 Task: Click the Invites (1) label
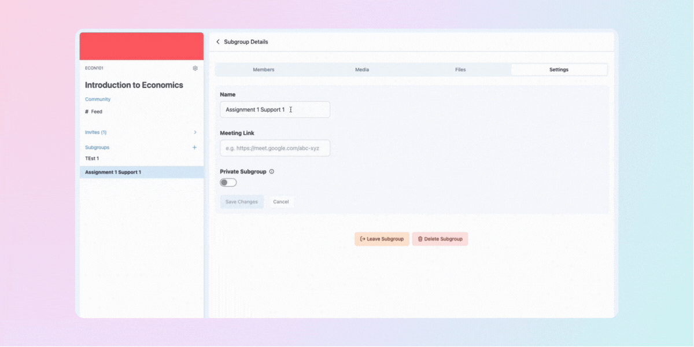tap(96, 132)
